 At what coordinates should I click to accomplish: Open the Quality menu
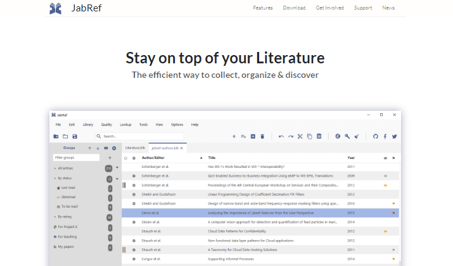coord(106,125)
